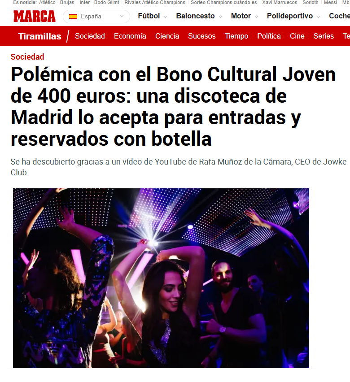Open the España country selector dropdown
The width and height of the screenshot is (350, 382).
[x=96, y=17]
